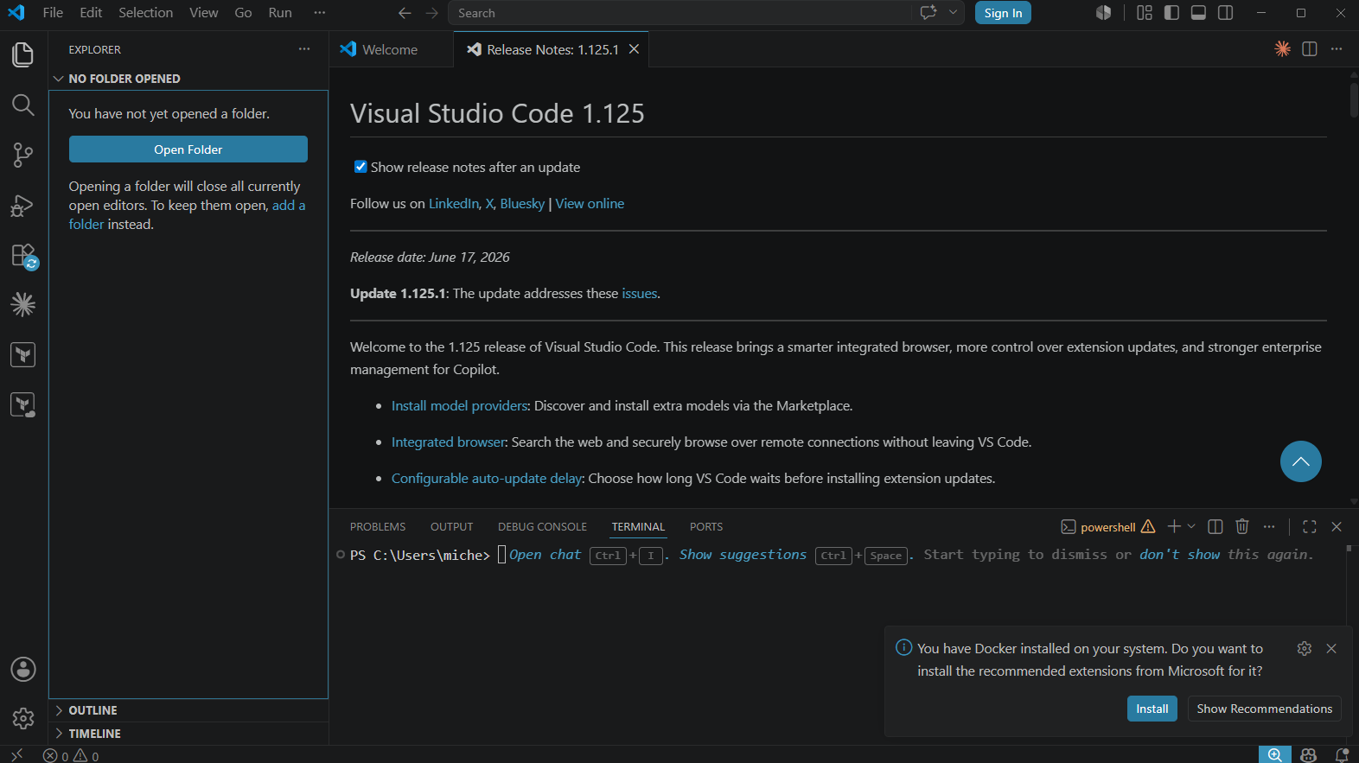
Task: Open the Copilot chat icon in title bar
Action: coord(928,13)
